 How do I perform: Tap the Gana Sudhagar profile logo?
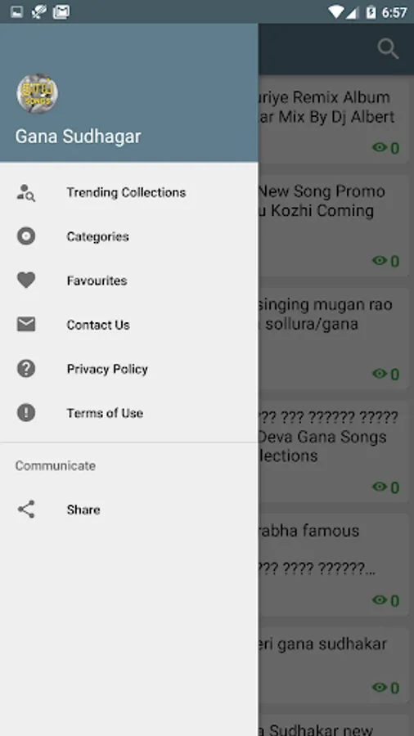tap(38, 93)
